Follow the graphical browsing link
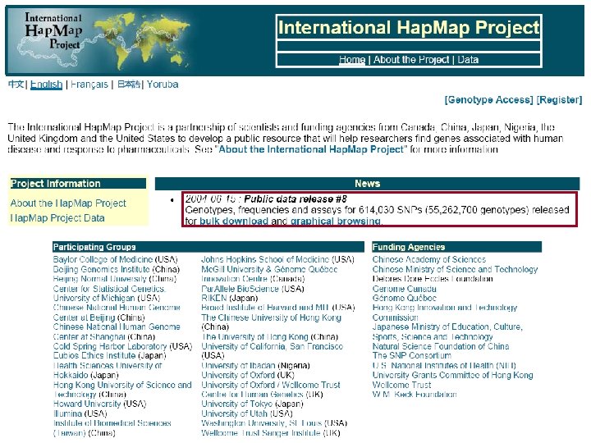 tap(336, 221)
